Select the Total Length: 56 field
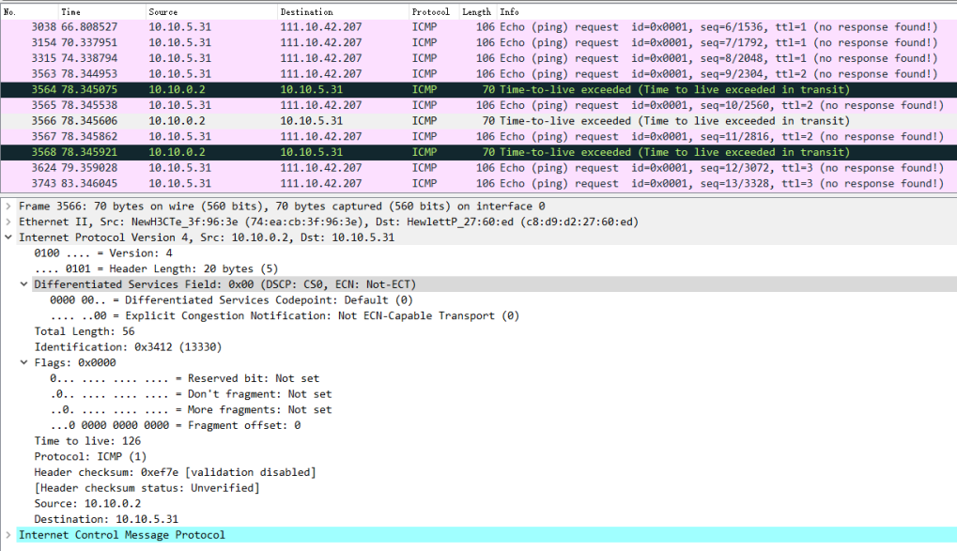Image resolution: width=957 pixels, height=551 pixels. 85,331
